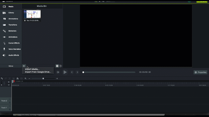Click the step-play button left of Play

(58, 72)
